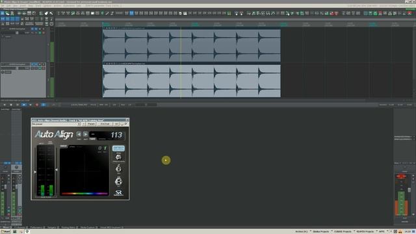Open the View menu

[x=16, y=6]
